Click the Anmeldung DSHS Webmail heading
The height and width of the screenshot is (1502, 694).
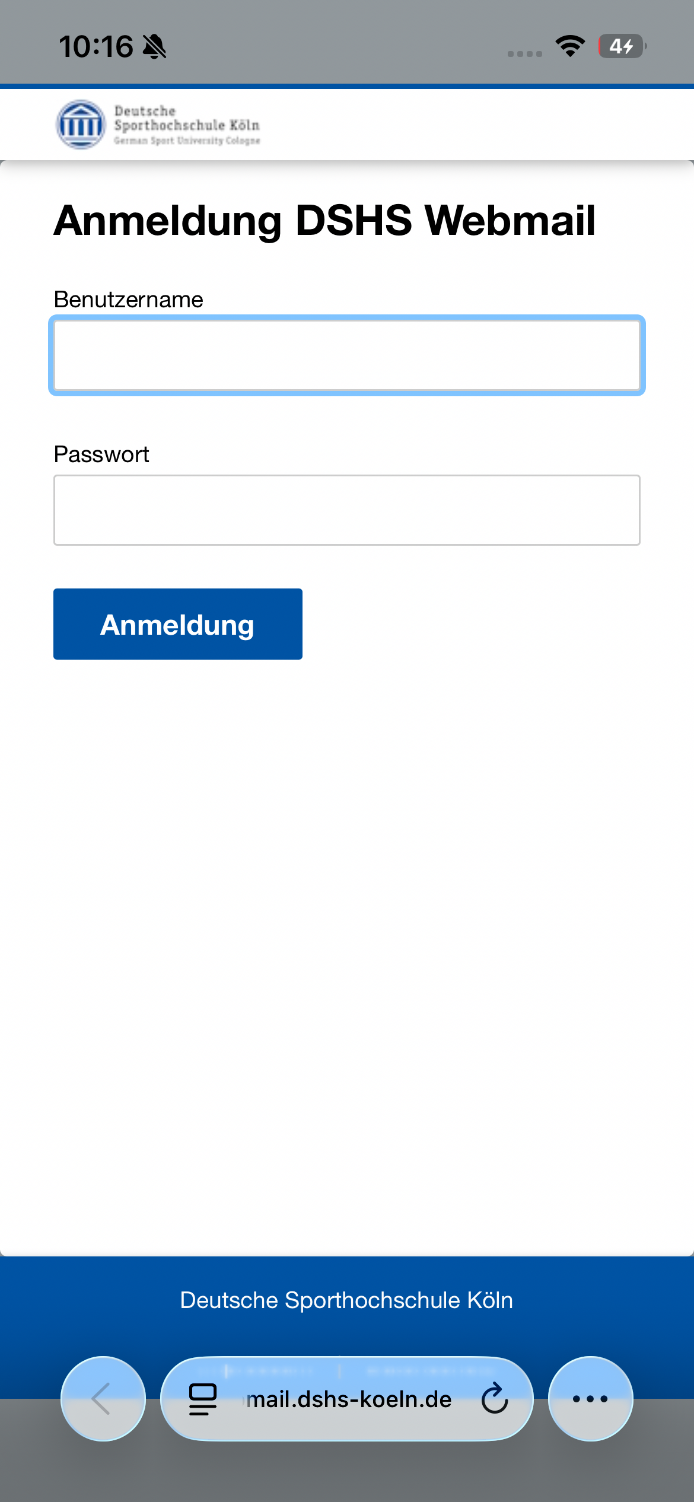(324, 221)
